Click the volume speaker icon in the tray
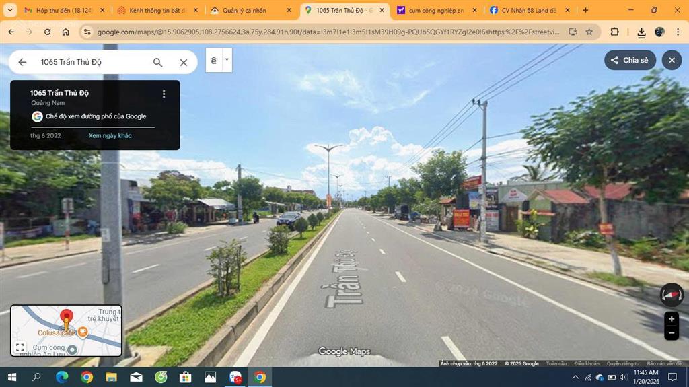Viewport: 689px width, 387px height. 623,377
